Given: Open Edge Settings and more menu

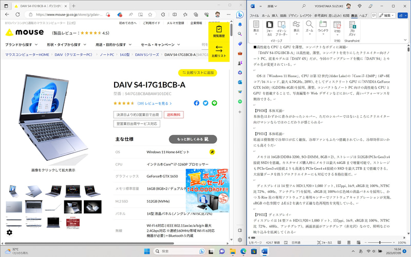Looking at the screenshot, I should pyautogui.click(x=229, y=14).
